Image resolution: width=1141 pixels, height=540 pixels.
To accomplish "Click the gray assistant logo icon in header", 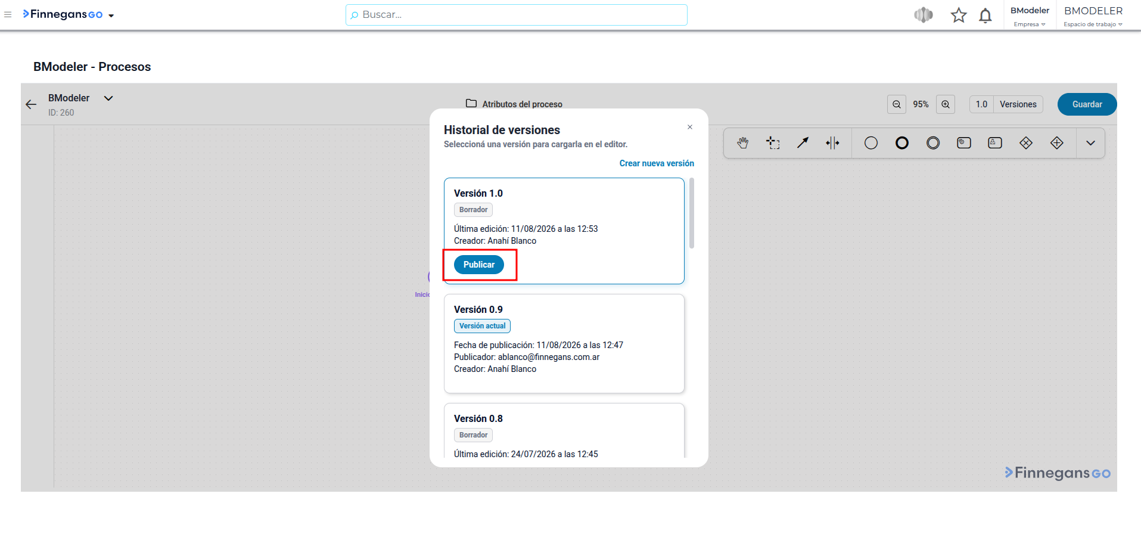I will pos(924,15).
